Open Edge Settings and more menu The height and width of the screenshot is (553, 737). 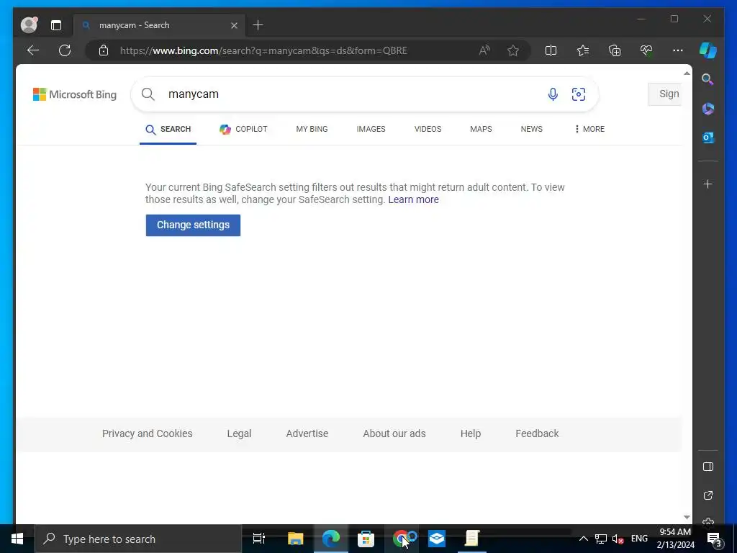tap(678, 50)
